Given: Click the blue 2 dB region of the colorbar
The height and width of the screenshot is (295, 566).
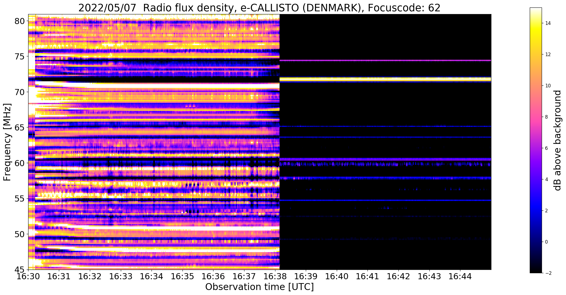Looking at the screenshot, I should coord(536,211).
